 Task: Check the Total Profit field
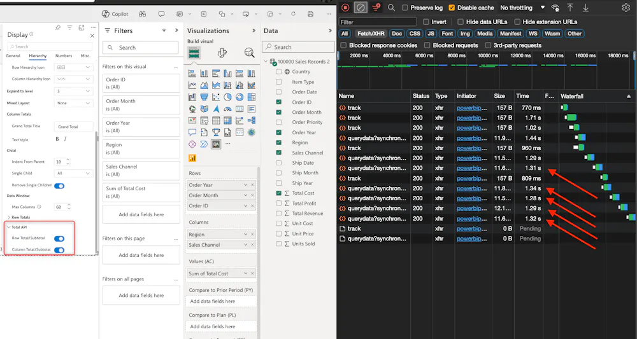[x=279, y=203]
